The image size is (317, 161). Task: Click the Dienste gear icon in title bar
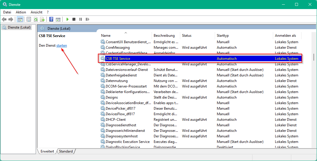tap(4, 4)
